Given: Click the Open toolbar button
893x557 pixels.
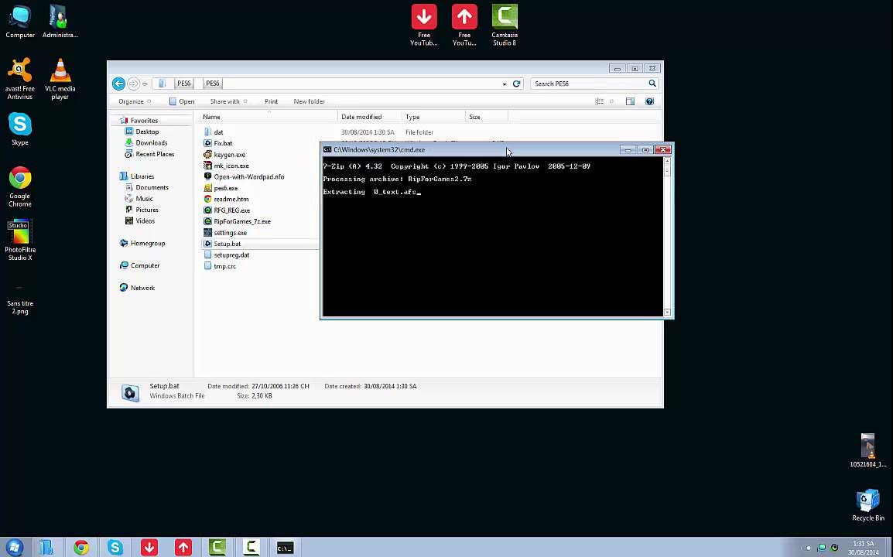Looking at the screenshot, I should [182, 101].
